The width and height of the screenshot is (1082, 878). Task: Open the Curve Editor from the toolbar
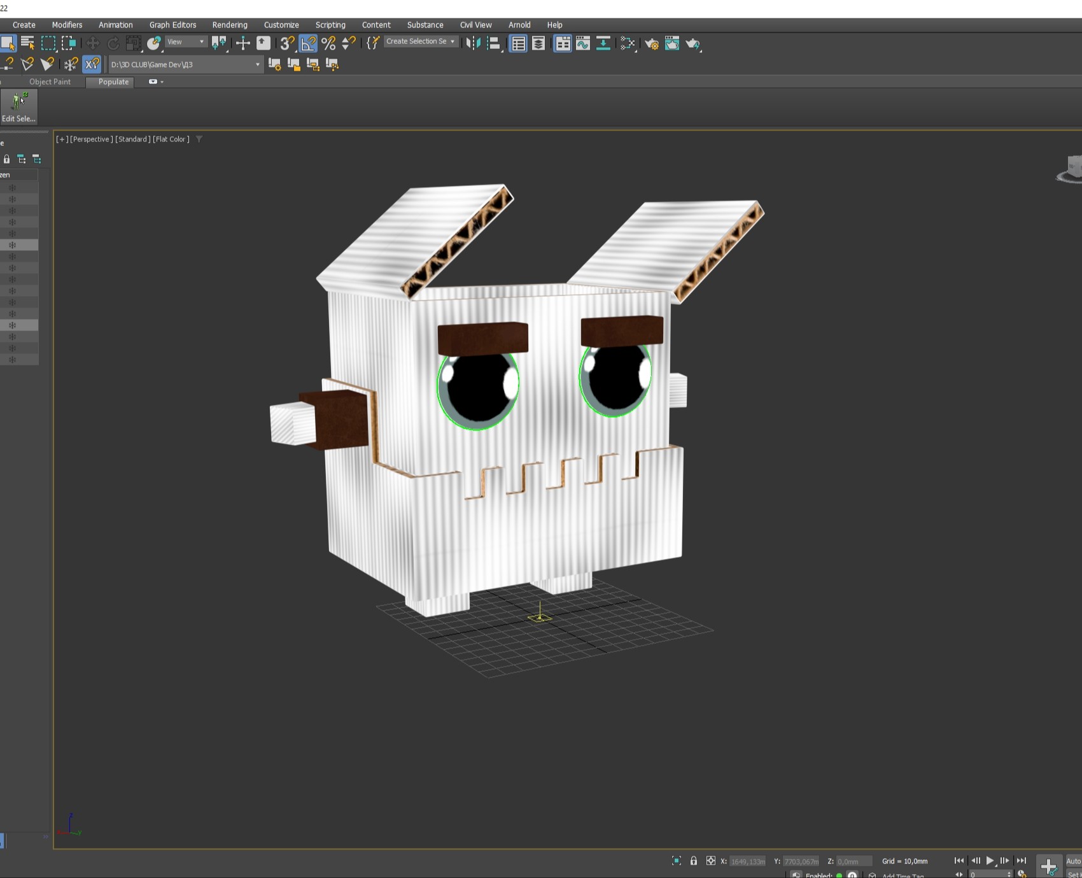click(x=583, y=43)
